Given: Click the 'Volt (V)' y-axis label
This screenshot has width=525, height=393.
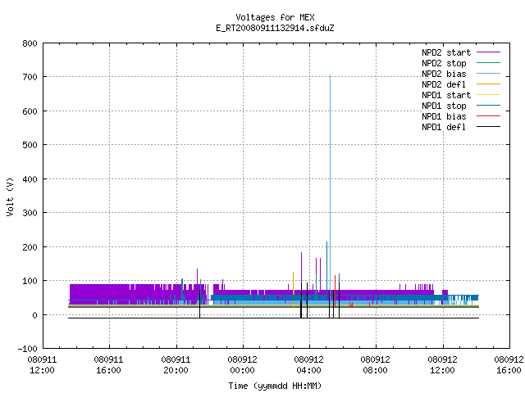Looking at the screenshot, I should pyautogui.click(x=10, y=196).
